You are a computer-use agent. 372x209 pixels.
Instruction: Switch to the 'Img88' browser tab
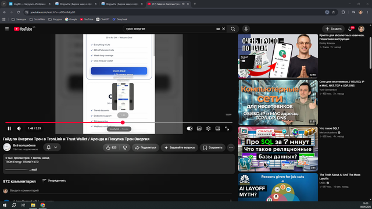click(30, 4)
